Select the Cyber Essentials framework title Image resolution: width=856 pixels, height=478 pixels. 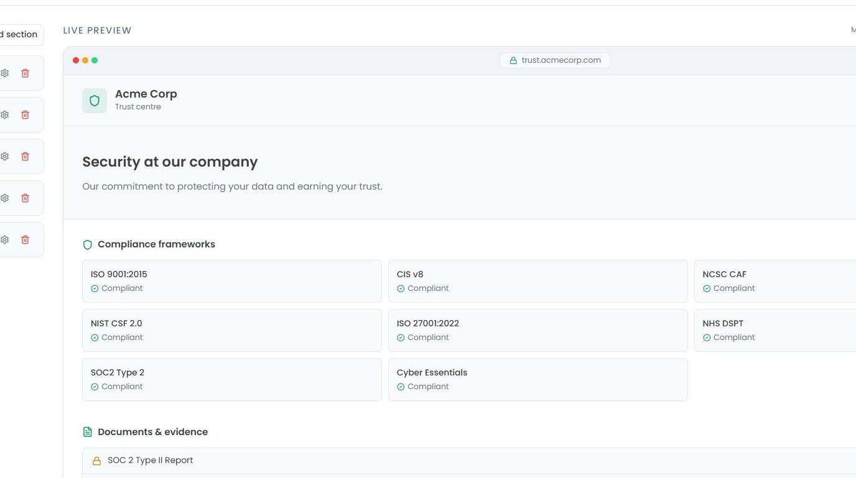pos(432,372)
